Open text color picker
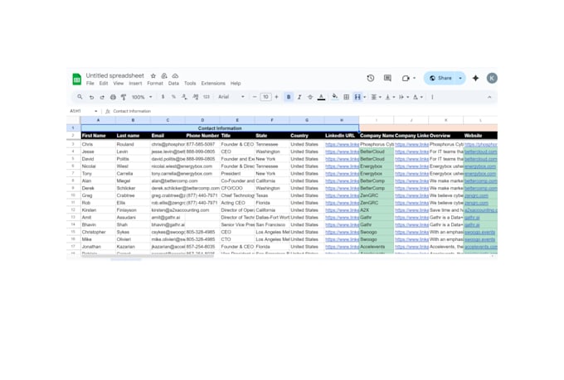 click(321, 97)
